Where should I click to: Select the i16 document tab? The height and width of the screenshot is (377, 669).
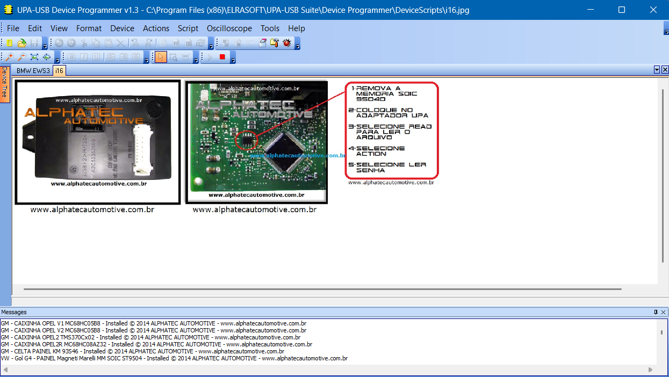point(59,71)
